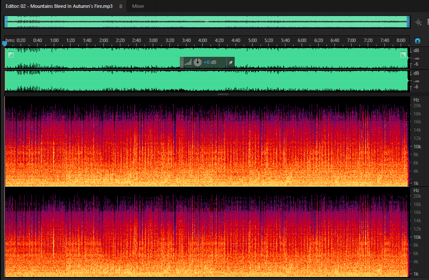Select the Editor Mountains Bleed In Autumn's Fire tab
This screenshot has height=280, width=429.
pos(59,6)
